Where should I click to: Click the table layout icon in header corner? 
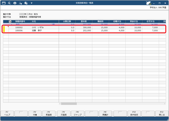(x=10, y=21)
